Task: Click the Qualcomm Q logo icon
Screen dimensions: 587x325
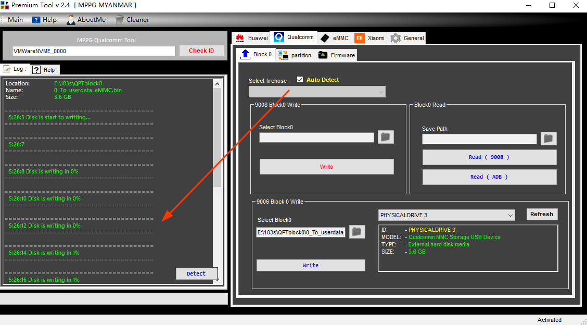Action: [279, 37]
